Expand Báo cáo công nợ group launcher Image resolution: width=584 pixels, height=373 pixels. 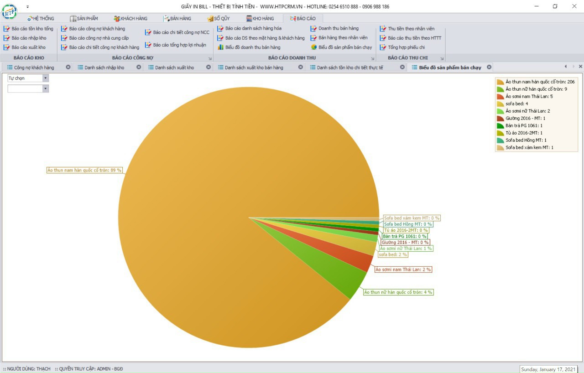point(210,59)
